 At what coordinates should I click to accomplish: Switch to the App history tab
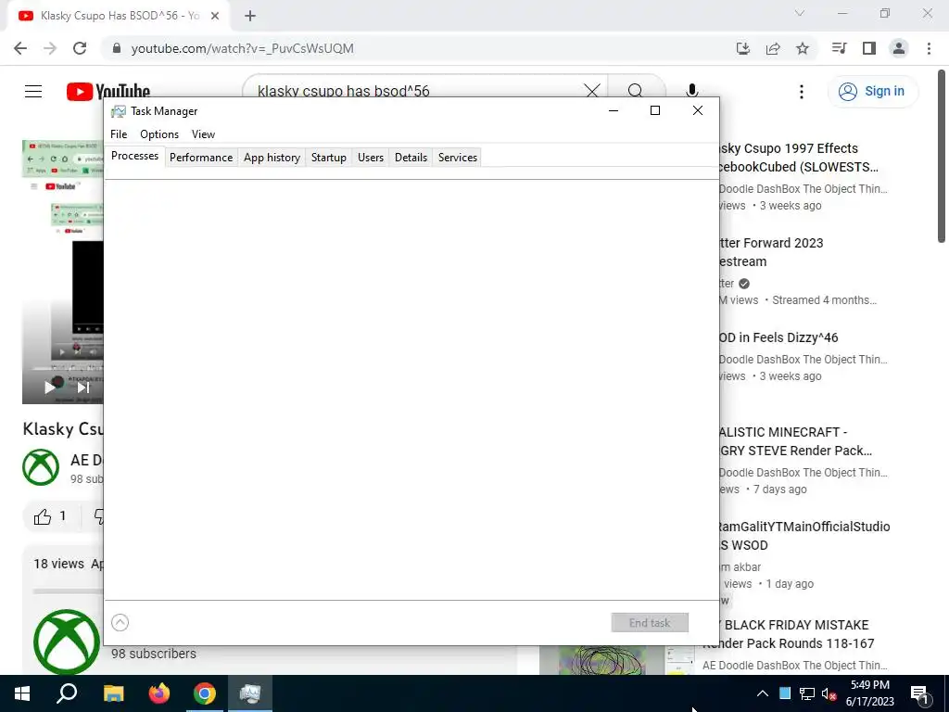272,158
